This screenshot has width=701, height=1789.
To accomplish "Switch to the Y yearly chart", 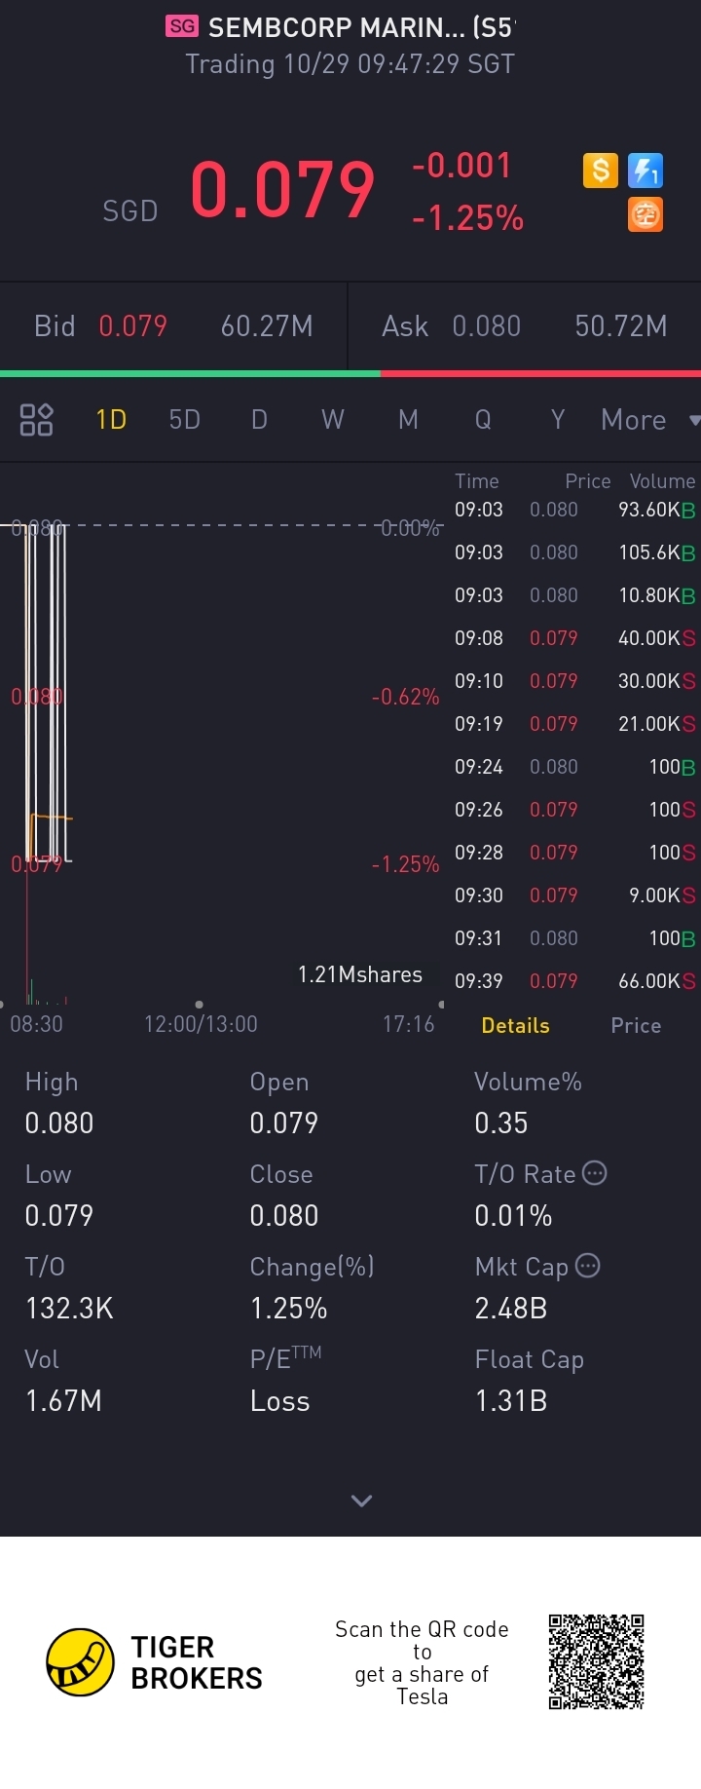I will (x=558, y=420).
